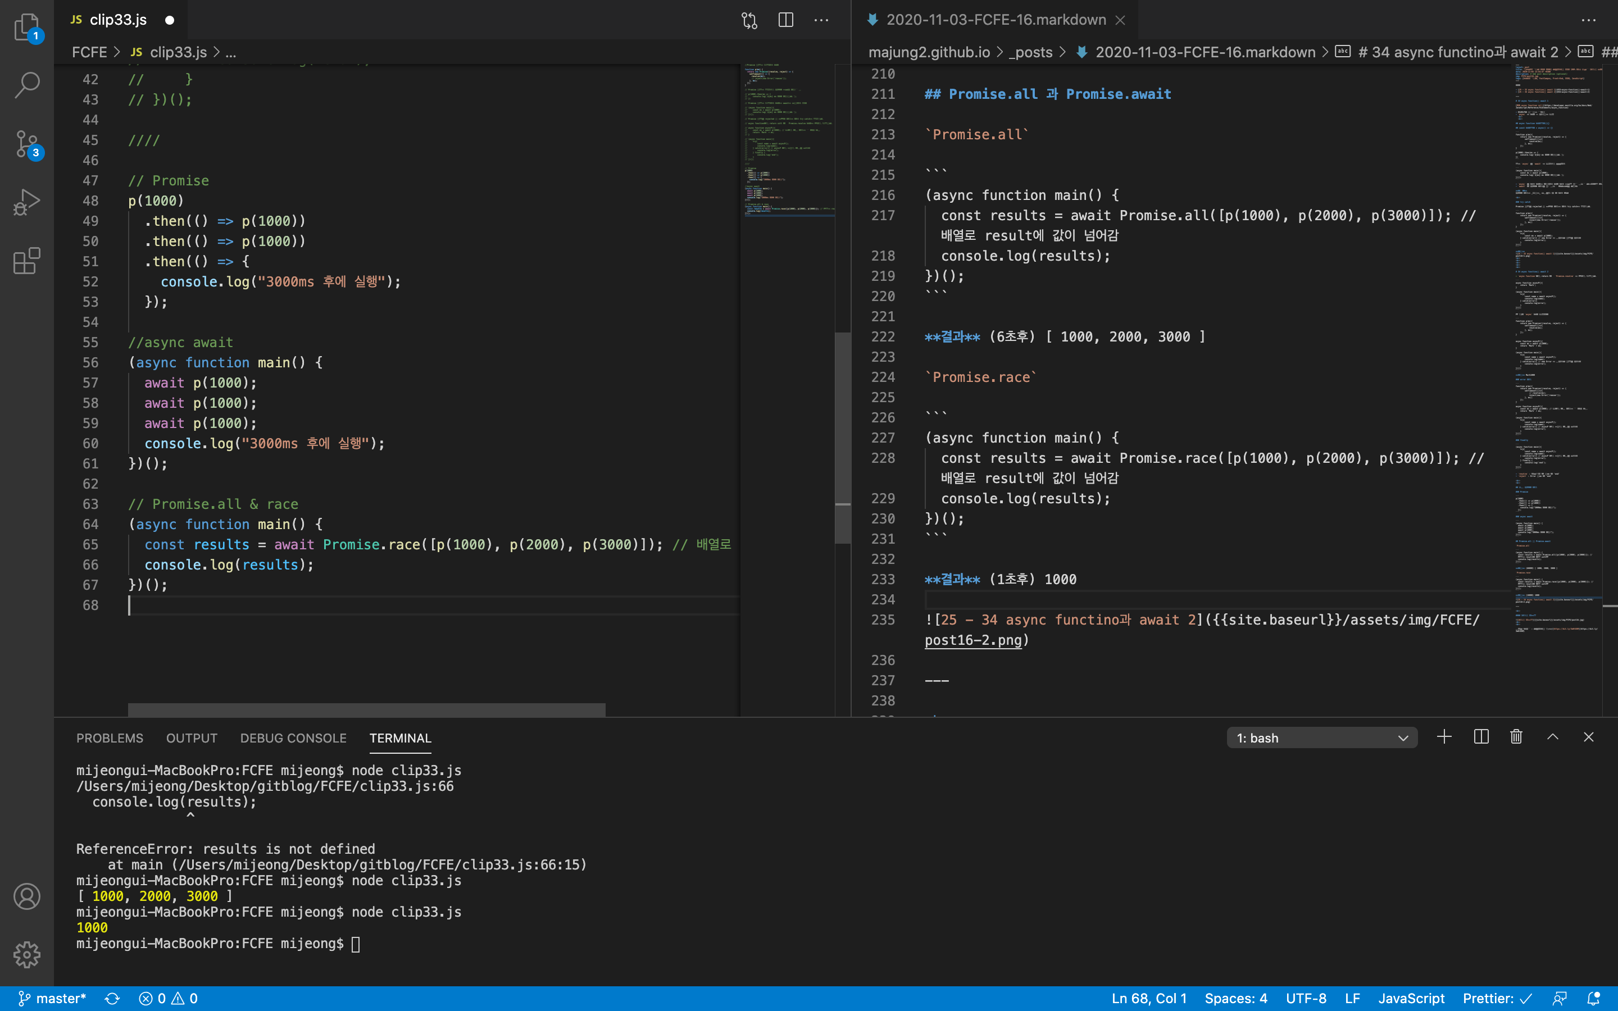Close the terminal panel

coord(1589,737)
